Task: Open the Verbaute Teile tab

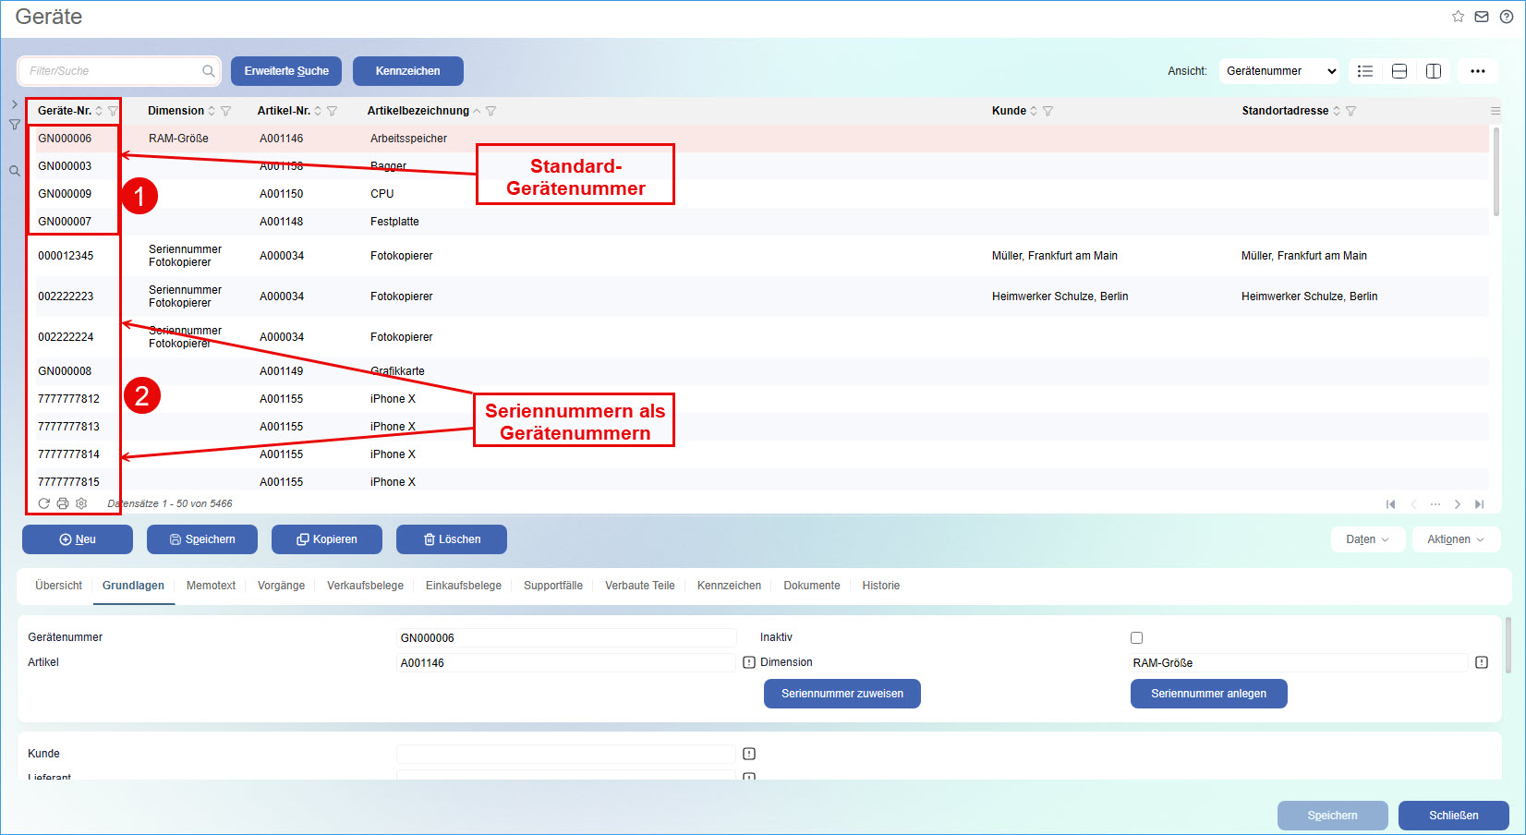Action: [640, 586]
